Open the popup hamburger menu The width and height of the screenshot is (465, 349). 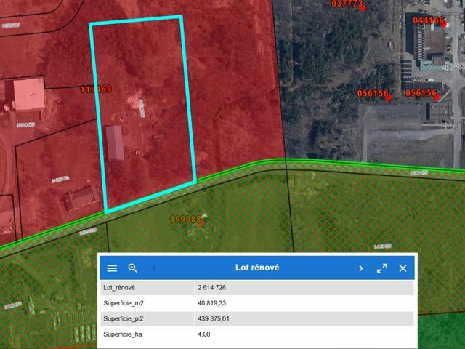(112, 268)
